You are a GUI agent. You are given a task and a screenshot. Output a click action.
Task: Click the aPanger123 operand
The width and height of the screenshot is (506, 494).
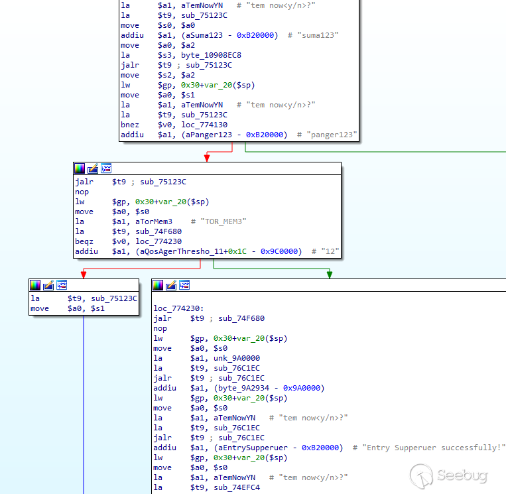pos(209,135)
